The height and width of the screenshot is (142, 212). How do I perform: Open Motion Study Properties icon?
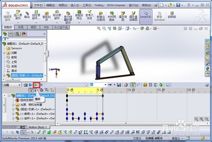pos(167,85)
